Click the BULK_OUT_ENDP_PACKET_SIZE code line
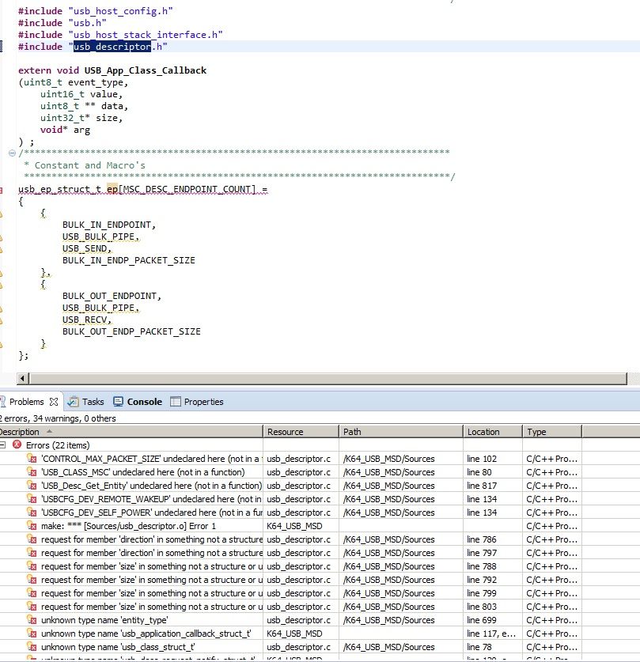 point(131,331)
